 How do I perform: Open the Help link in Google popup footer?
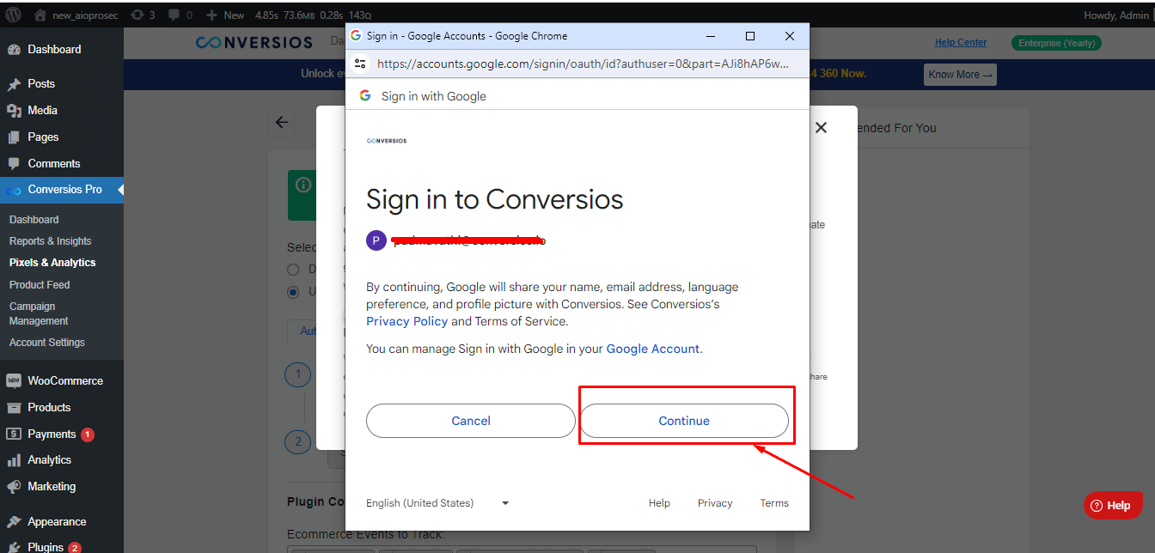[x=659, y=503]
